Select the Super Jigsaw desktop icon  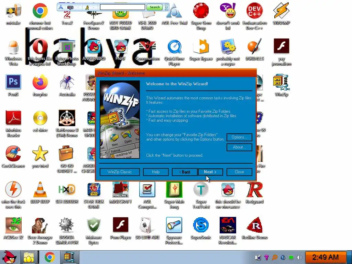[201, 50]
